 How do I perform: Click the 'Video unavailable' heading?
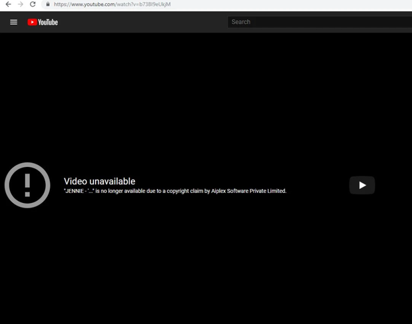click(100, 181)
